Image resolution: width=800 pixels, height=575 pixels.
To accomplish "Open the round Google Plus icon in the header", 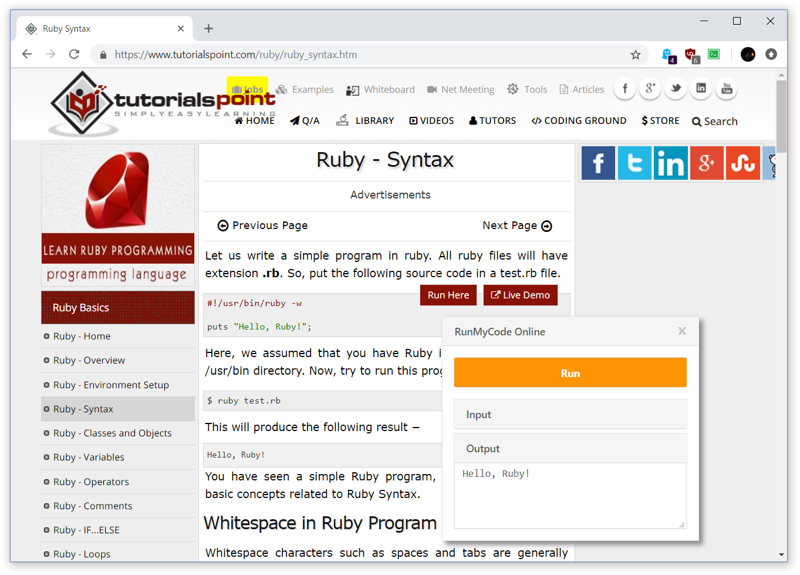I will tap(650, 89).
